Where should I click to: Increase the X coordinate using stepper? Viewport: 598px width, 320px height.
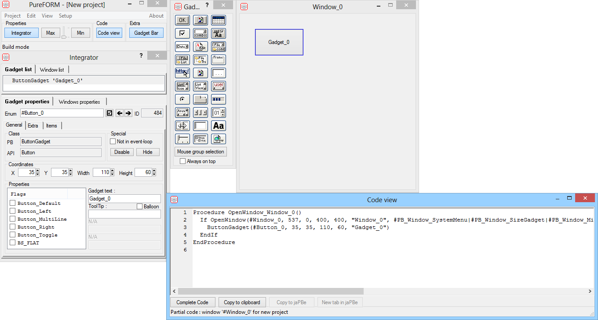(38, 171)
